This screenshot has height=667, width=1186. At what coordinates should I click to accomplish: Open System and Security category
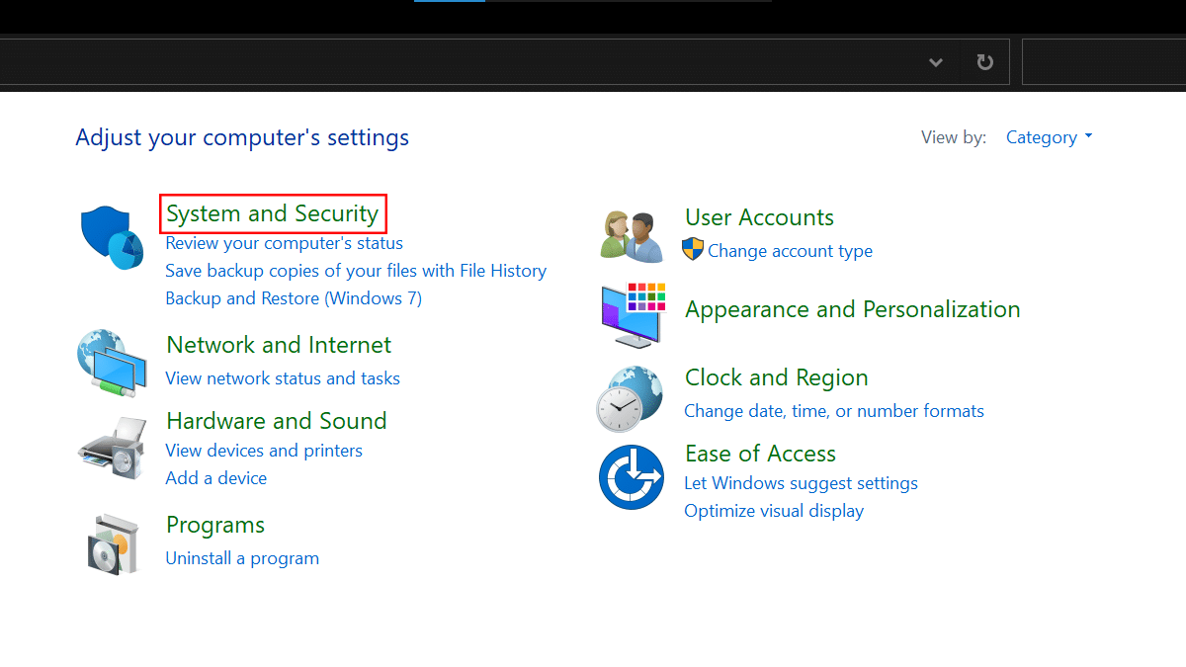tap(273, 213)
